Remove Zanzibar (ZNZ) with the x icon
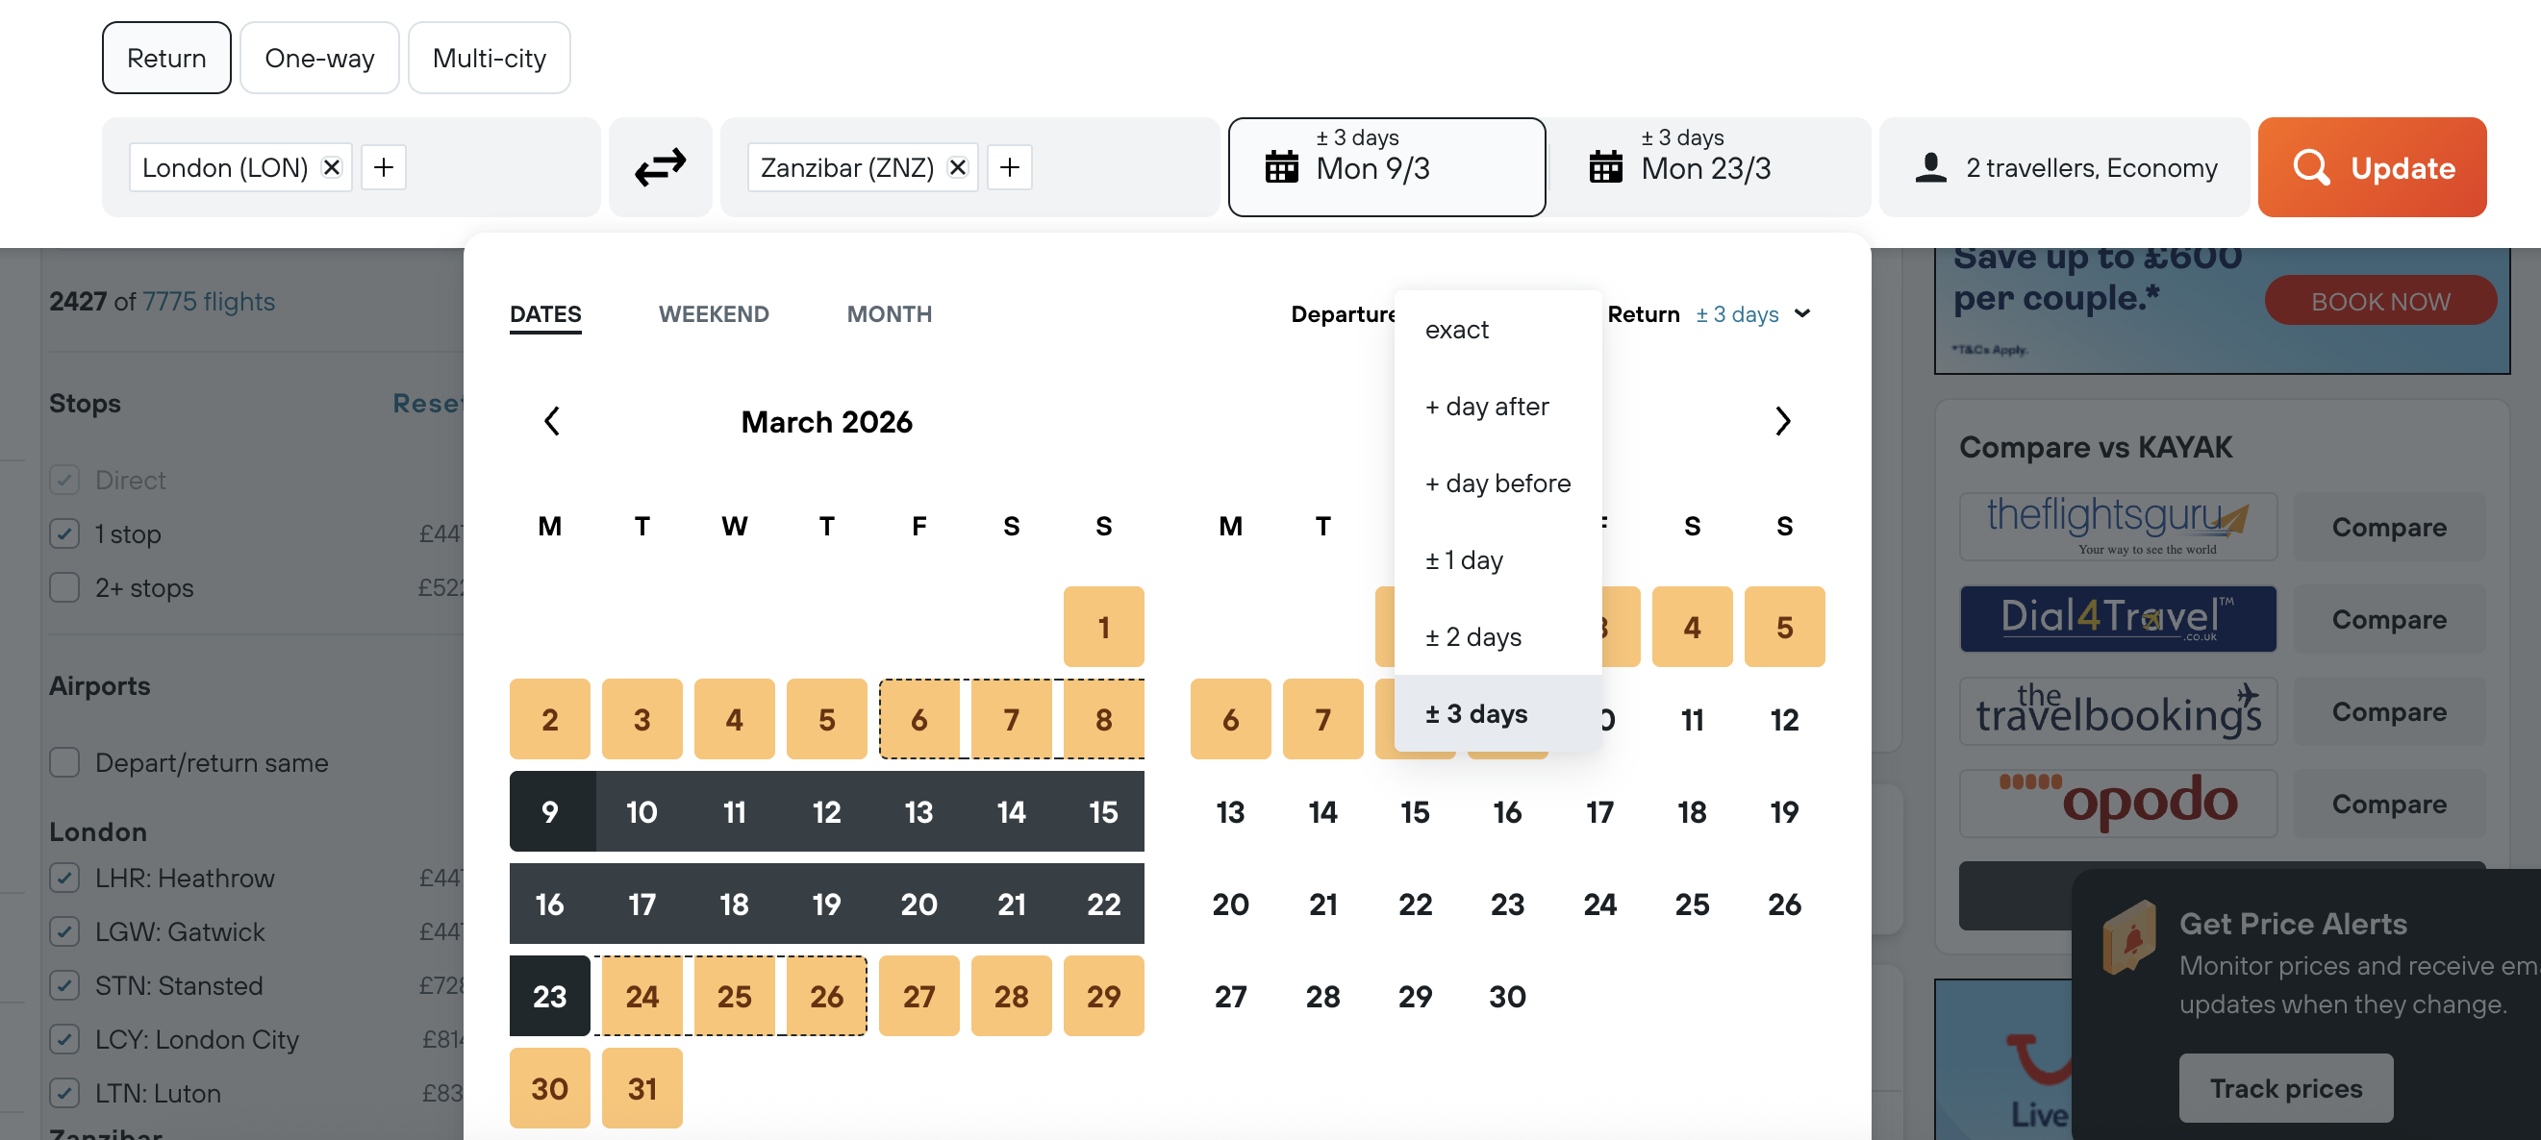The width and height of the screenshot is (2541, 1140). pyautogui.click(x=957, y=166)
